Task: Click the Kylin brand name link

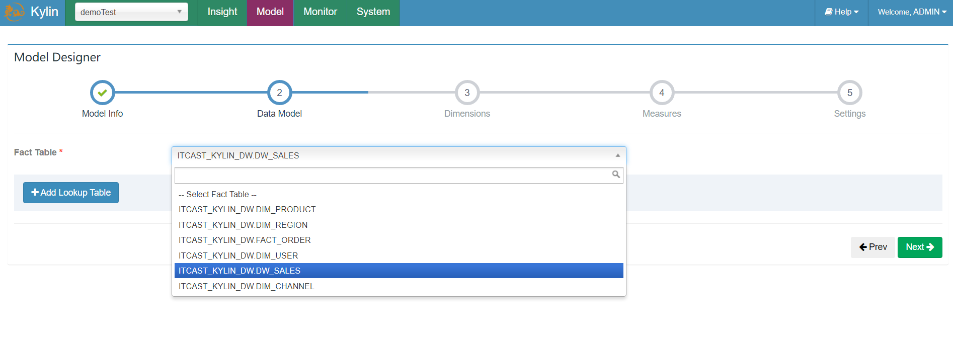Action: coord(44,12)
